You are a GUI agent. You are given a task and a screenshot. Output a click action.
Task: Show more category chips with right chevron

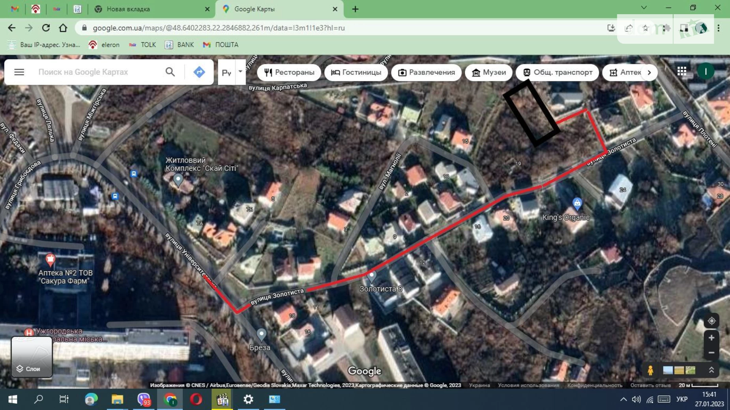(x=649, y=73)
